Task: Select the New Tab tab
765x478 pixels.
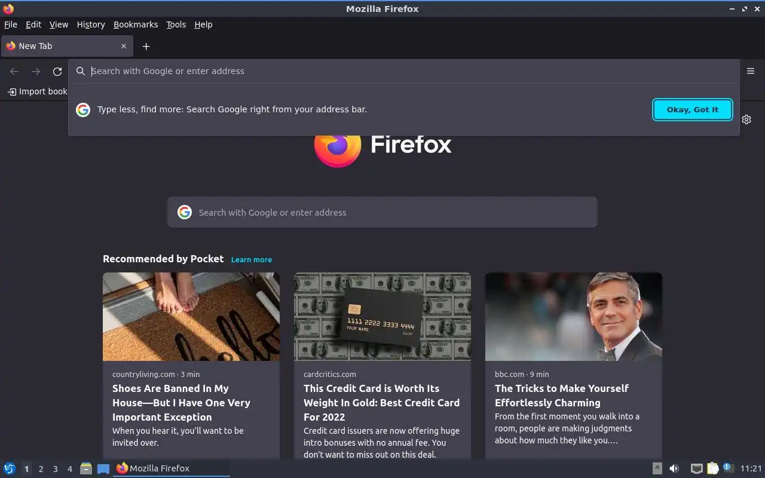Action: [67, 46]
